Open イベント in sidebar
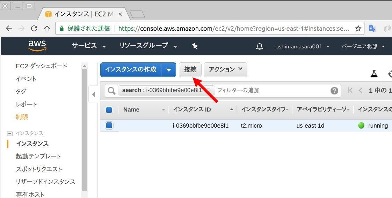This screenshot has height=198, width=392. [x=26, y=79]
